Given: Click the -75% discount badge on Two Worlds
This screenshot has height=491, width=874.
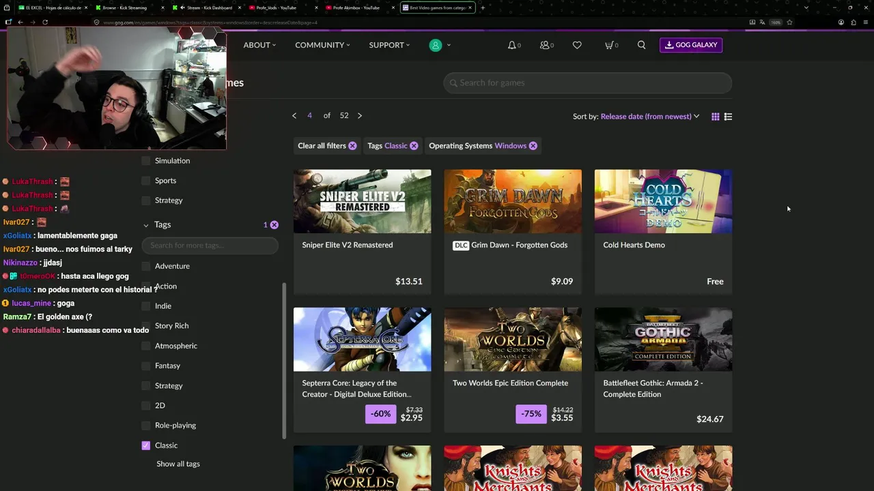Looking at the screenshot, I should [531, 414].
